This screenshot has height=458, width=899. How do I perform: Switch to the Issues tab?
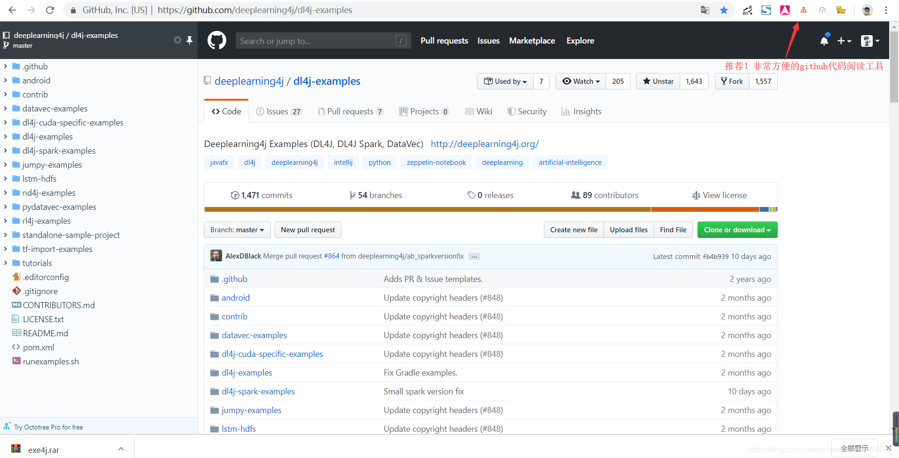(279, 111)
